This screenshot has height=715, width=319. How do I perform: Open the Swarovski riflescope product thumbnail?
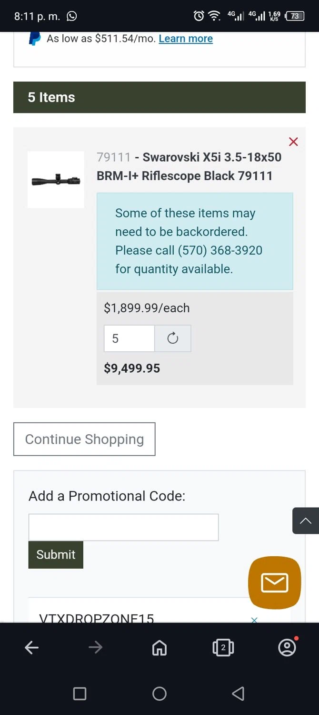point(56,180)
